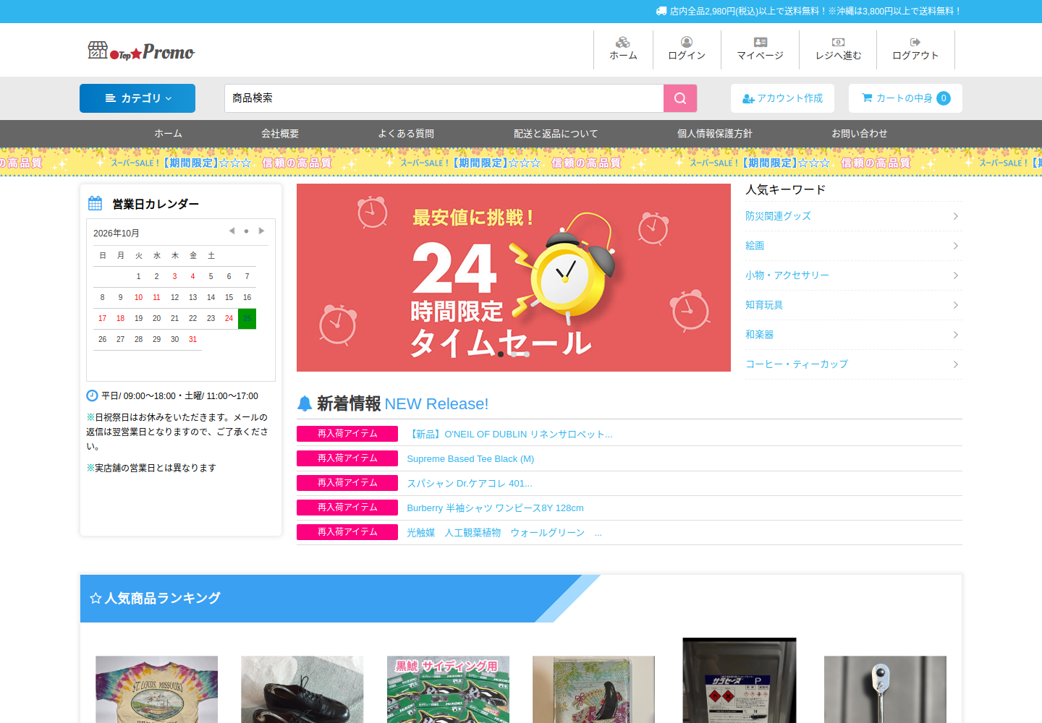This screenshot has width=1042, height=723.
Task: Open Burberry 半袖シャツ ワンピース link
Action: (x=495, y=508)
